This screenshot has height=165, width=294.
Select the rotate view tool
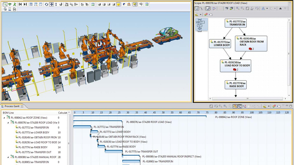point(46,4)
